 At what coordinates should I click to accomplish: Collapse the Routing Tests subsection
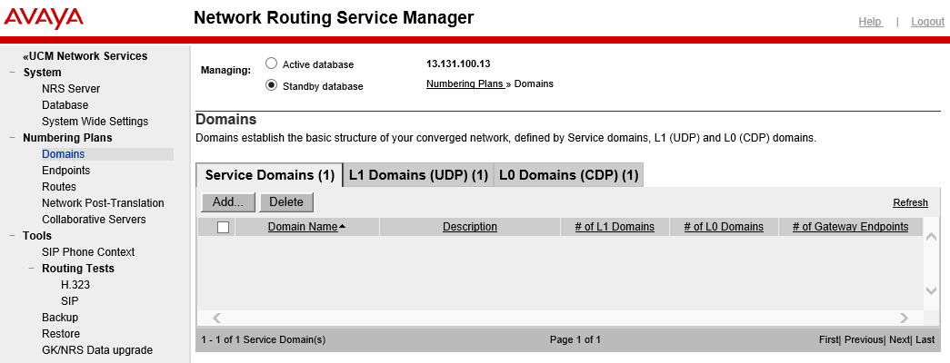tap(32, 269)
